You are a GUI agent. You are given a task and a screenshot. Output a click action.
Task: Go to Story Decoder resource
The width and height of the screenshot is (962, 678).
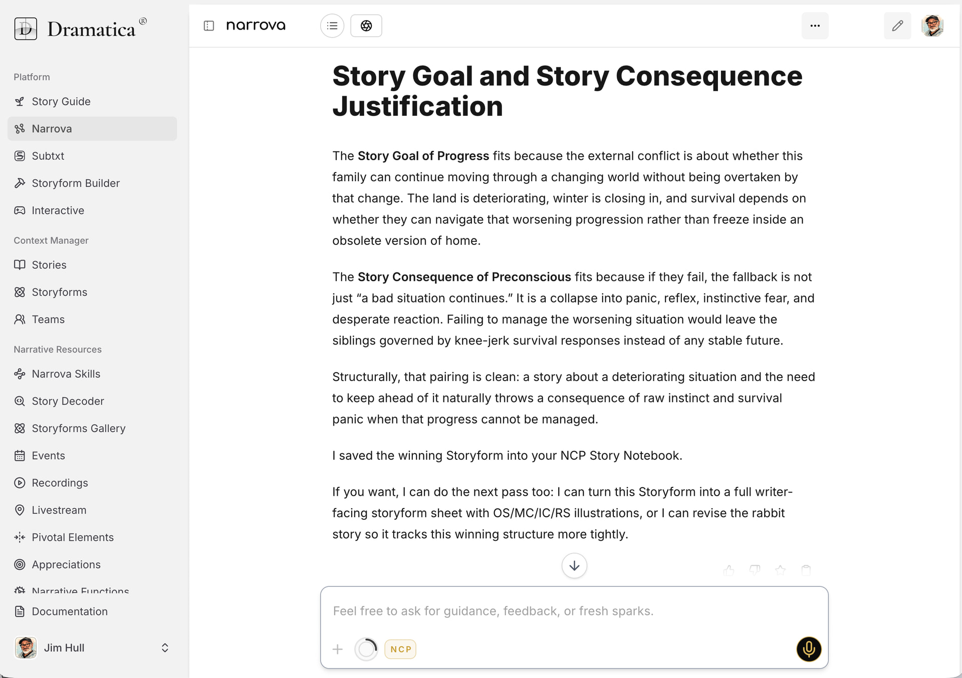[68, 401]
